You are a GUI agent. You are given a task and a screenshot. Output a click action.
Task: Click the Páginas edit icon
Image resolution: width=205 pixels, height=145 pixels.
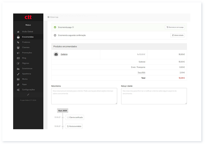(x=18, y=63)
